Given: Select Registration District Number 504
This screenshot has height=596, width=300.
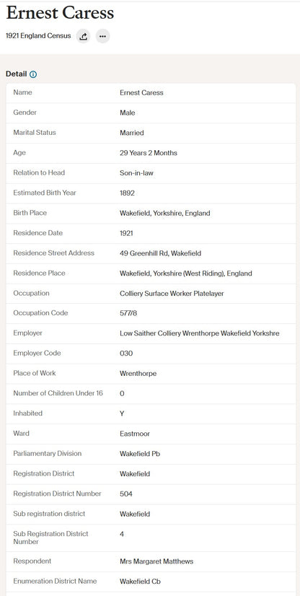Looking at the screenshot, I should (x=126, y=494).
